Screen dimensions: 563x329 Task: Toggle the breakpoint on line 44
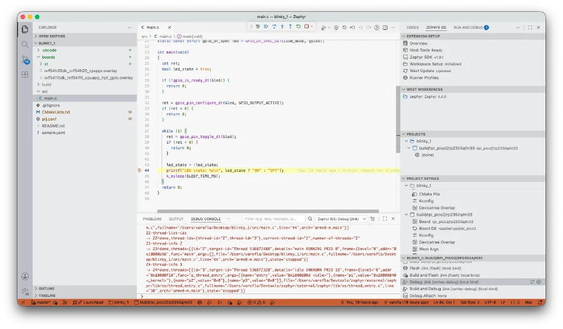tap(140, 171)
